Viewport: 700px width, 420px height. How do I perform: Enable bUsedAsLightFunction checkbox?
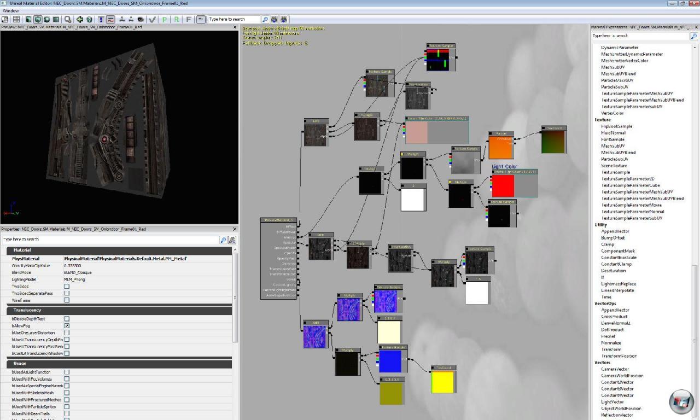coord(67,372)
